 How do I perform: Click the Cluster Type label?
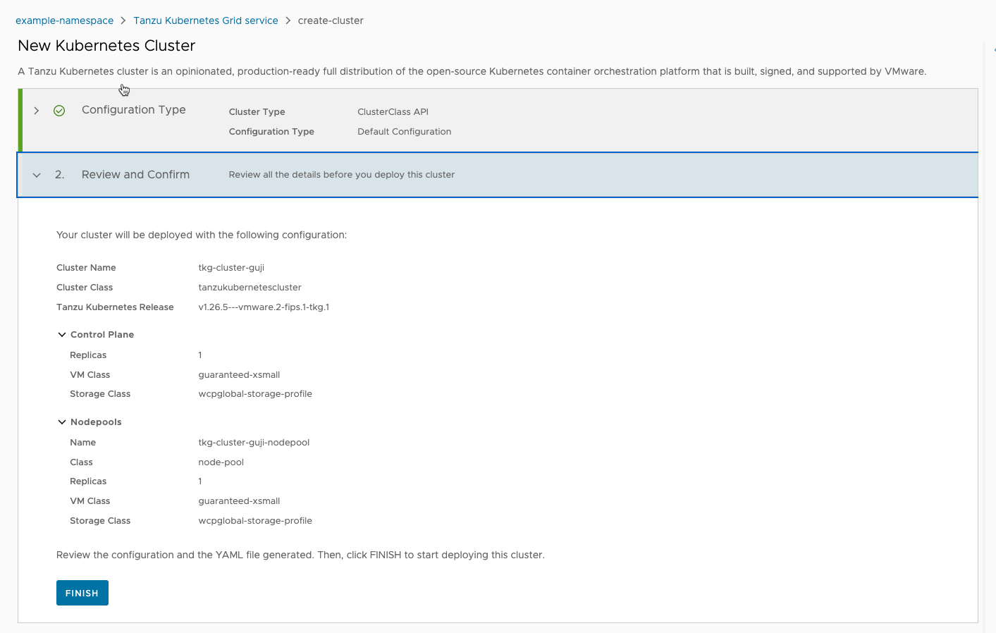pyautogui.click(x=257, y=112)
